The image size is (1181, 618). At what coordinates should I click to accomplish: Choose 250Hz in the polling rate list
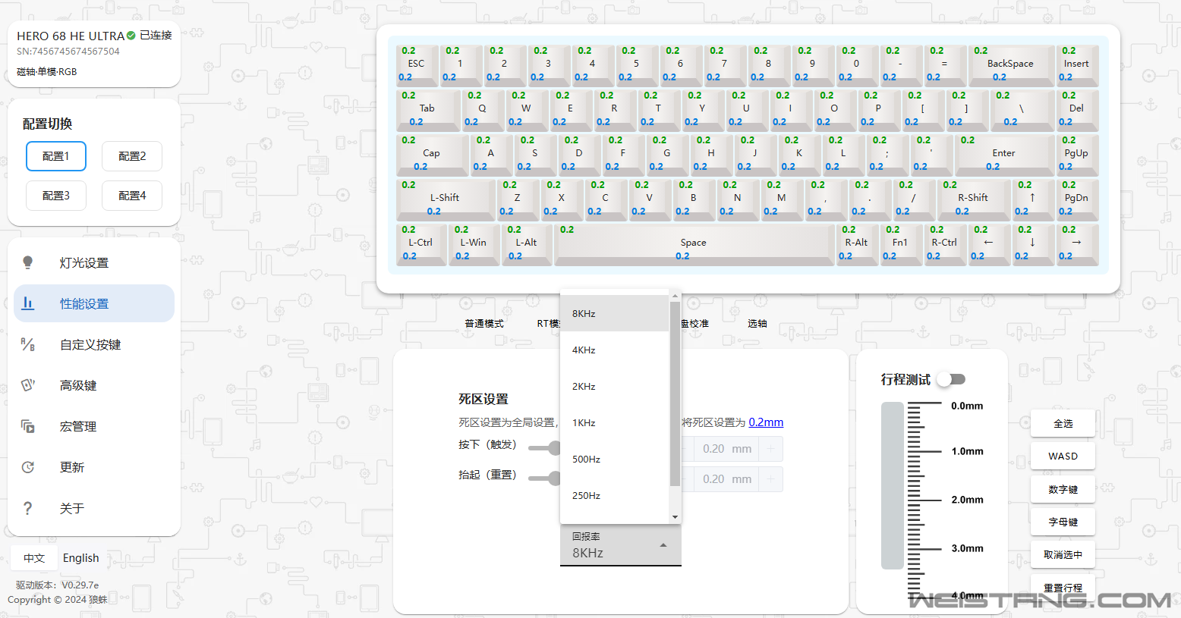[615, 495]
